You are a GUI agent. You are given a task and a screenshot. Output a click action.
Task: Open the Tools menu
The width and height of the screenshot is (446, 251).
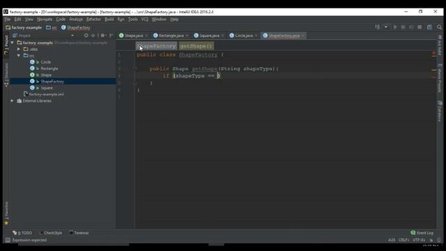pyautogui.click(x=133, y=20)
